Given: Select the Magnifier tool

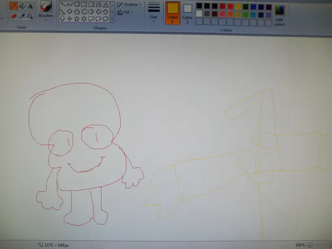Looking at the screenshot, I should [30, 16].
